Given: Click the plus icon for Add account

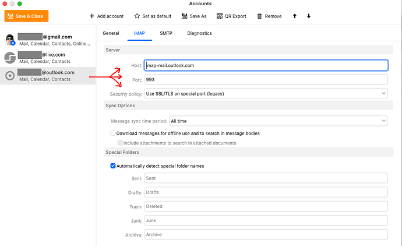Looking at the screenshot, I should tap(92, 16).
